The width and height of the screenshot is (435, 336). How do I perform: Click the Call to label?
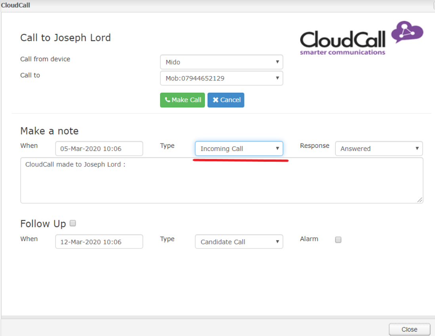[x=30, y=75]
